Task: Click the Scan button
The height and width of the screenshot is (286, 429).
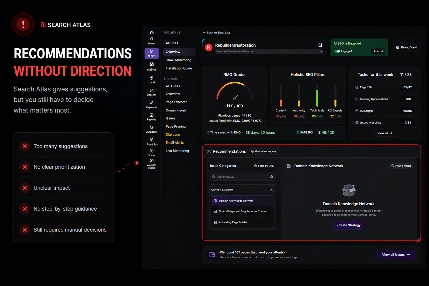Action: (378, 51)
